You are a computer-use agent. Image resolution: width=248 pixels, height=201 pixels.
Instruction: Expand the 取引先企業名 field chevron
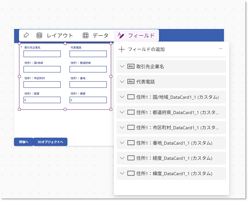(x=122, y=67)
